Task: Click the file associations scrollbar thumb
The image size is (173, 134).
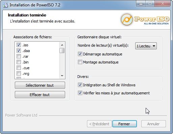Action: (x=62, y=50)
